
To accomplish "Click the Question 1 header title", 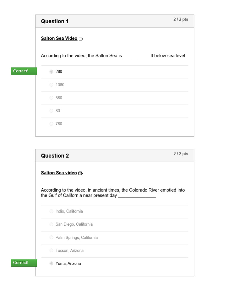I will click(55, 21).
